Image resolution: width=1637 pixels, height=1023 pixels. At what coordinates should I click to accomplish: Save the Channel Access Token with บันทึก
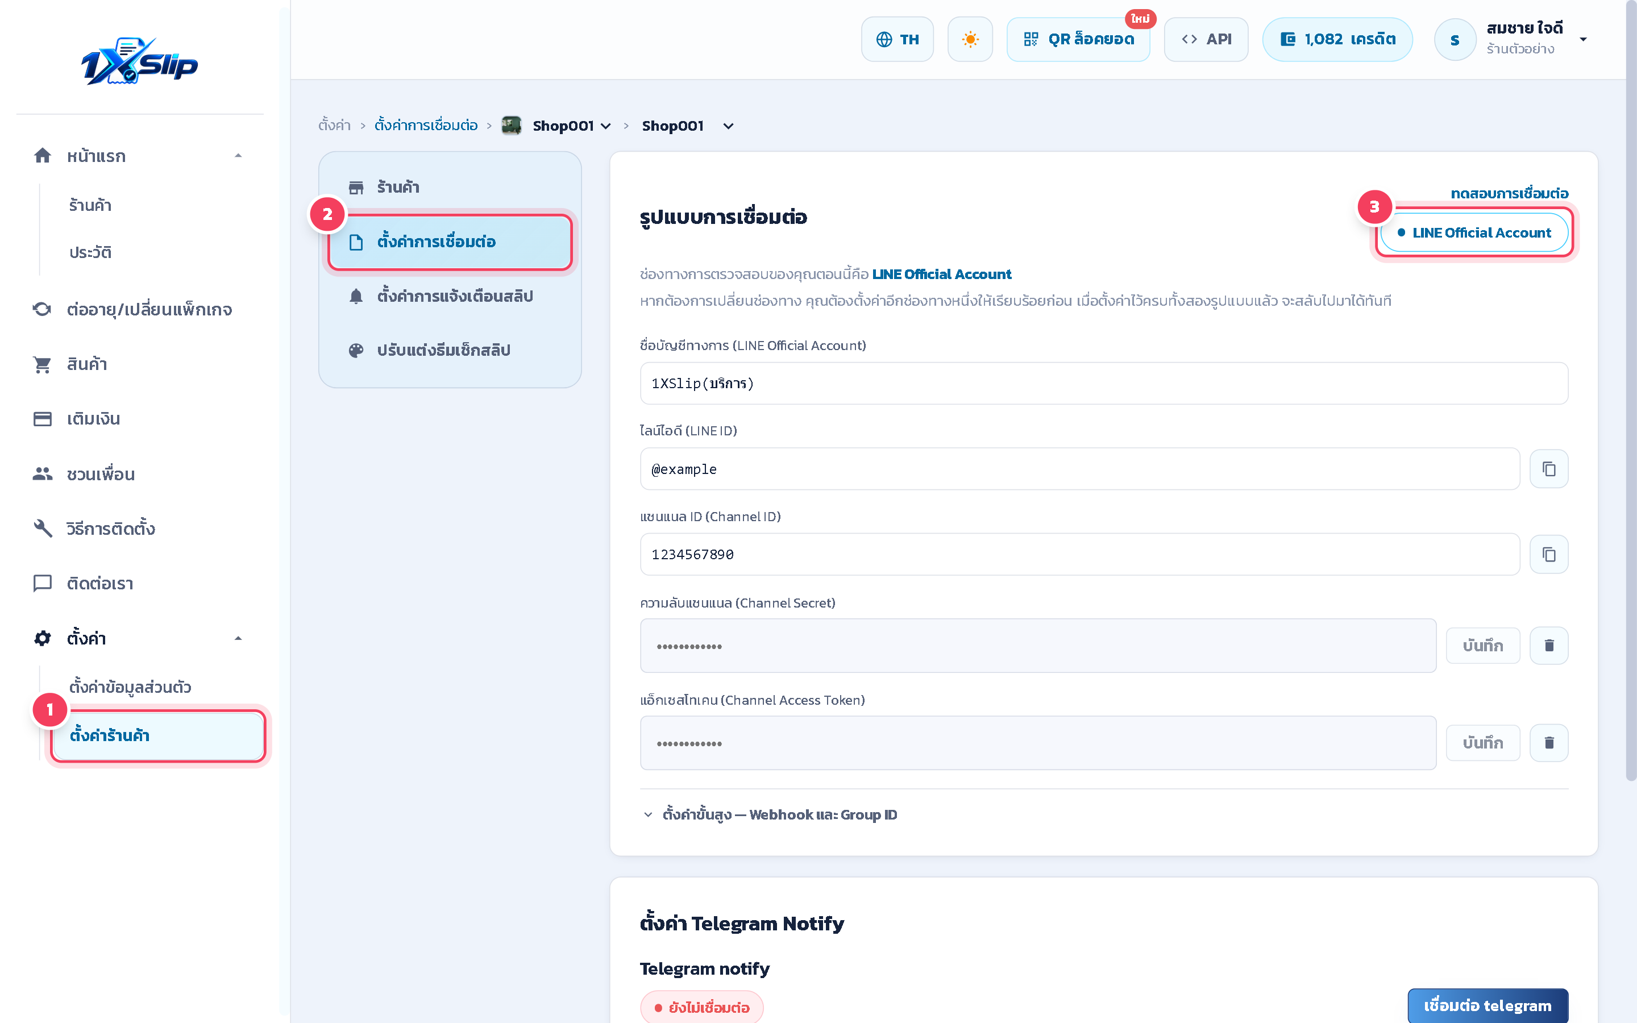click(x=1483, y=743)
